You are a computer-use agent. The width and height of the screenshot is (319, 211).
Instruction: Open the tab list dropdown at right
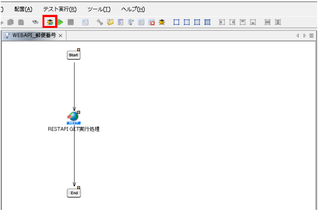312,36
